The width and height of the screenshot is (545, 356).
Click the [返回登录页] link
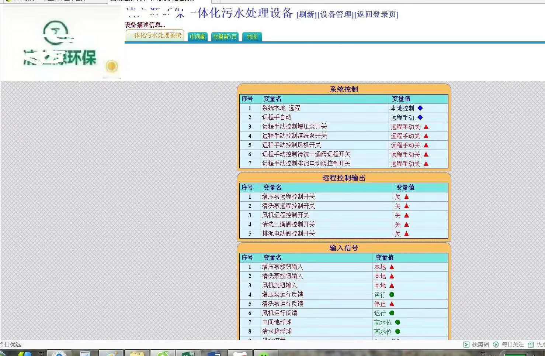(376, 14)
